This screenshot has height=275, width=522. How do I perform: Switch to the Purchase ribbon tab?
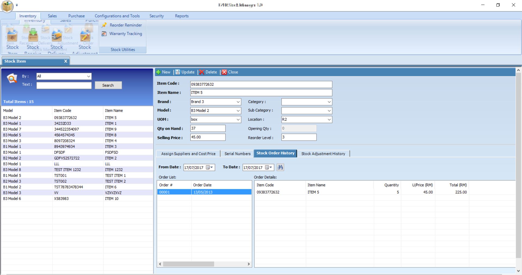(x=76, y=16)
